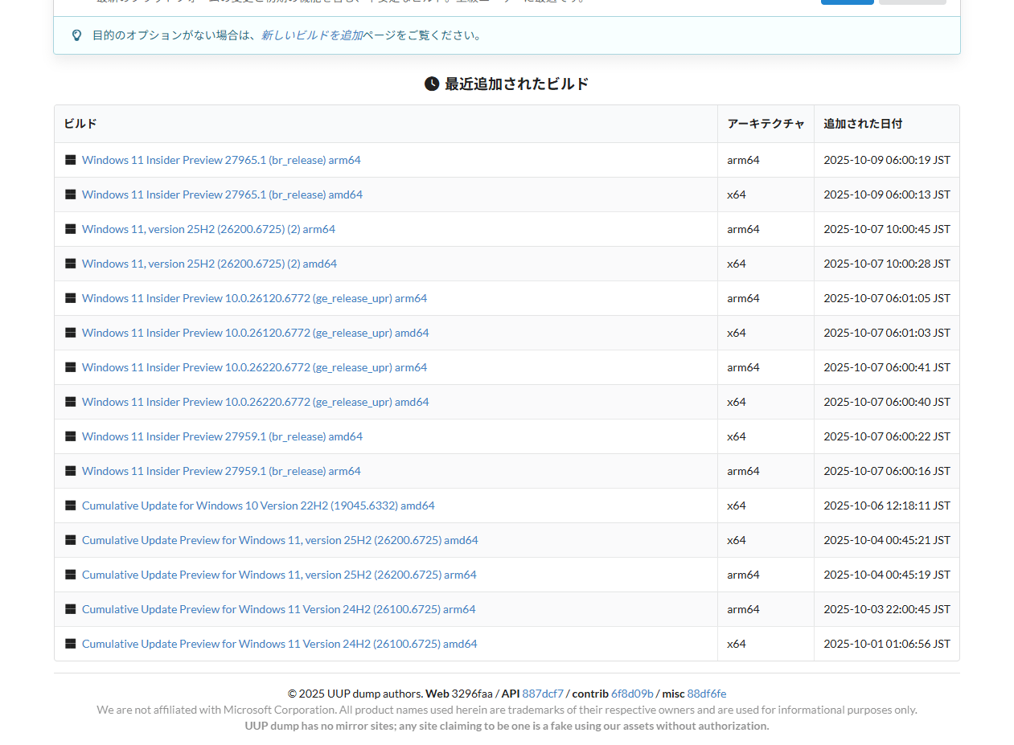Screen dimensions: 1014x745
Task: Open the contrib commit 6f8d09b link
Action: (632, 694)
